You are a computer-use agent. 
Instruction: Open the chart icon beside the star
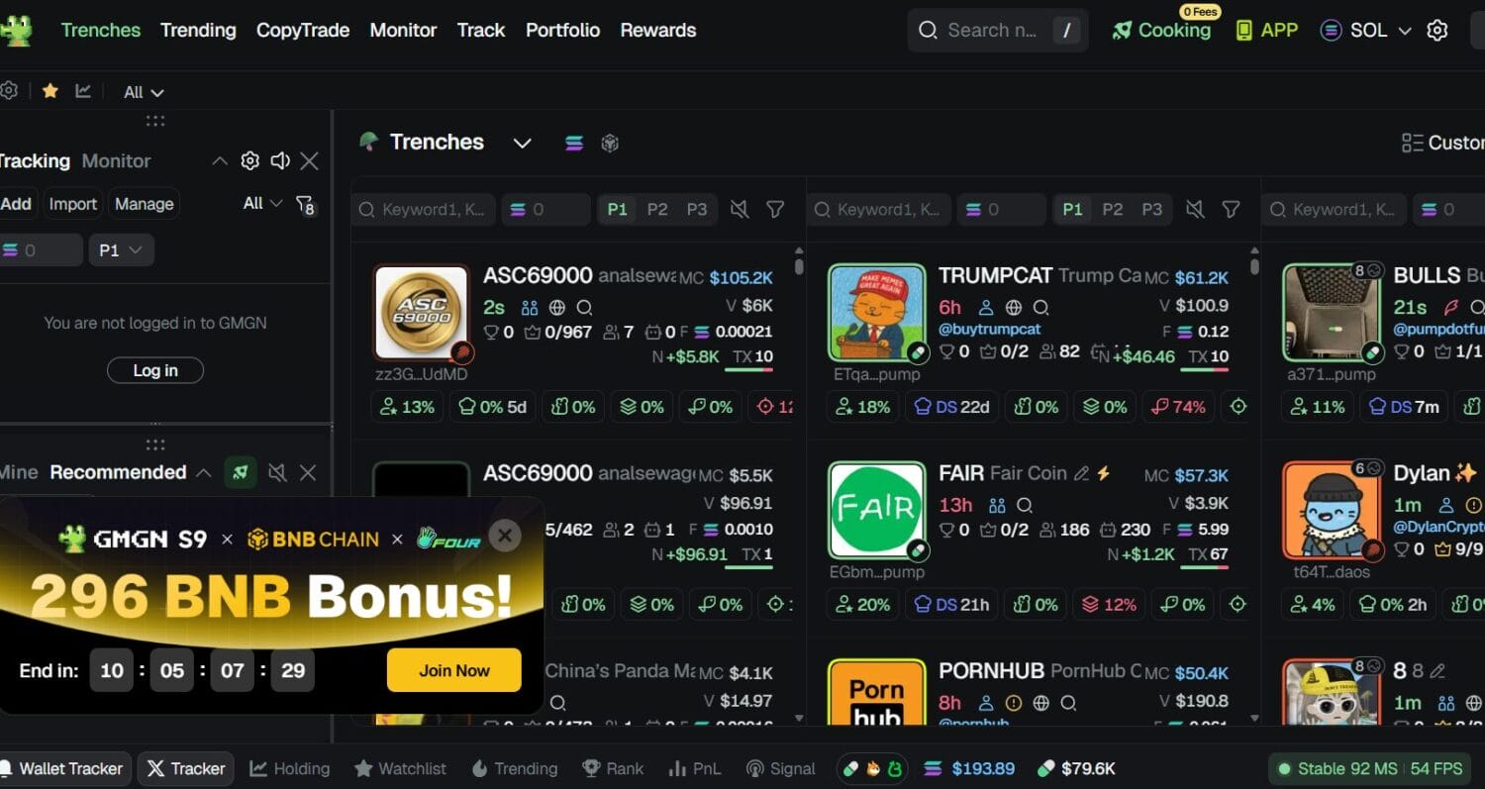pos(83,91)
